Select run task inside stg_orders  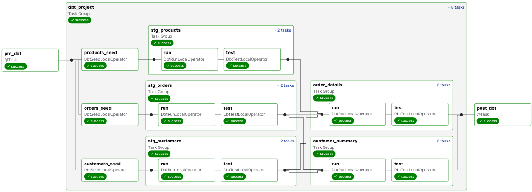187,115
